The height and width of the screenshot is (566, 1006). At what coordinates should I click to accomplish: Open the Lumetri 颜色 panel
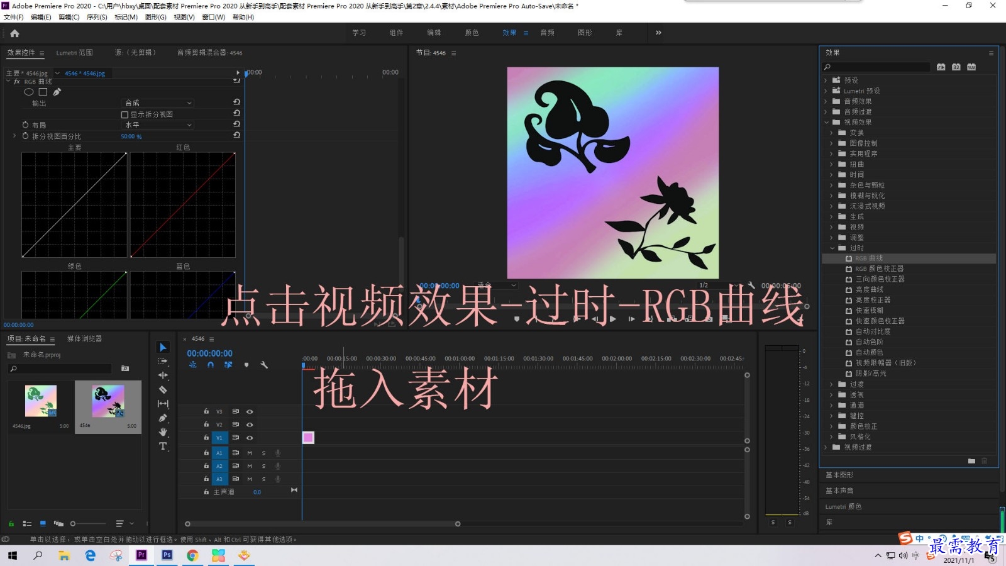843,506
